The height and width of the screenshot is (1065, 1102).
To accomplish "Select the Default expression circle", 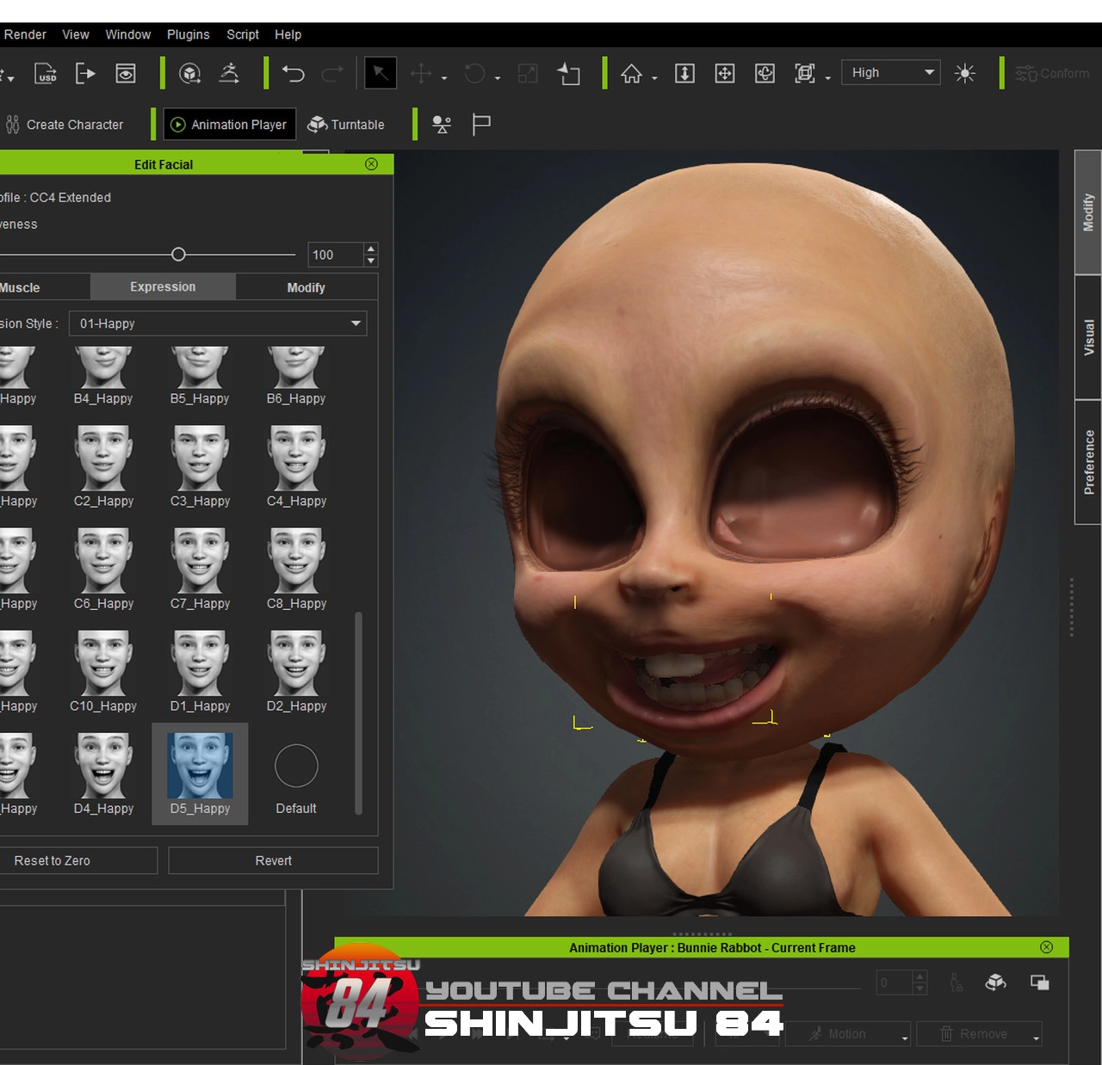I will [x=296, y=766].
